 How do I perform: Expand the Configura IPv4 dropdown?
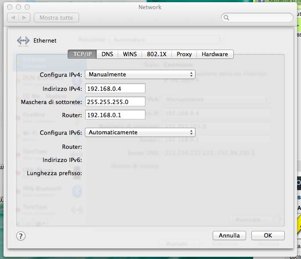click(140, 74)
